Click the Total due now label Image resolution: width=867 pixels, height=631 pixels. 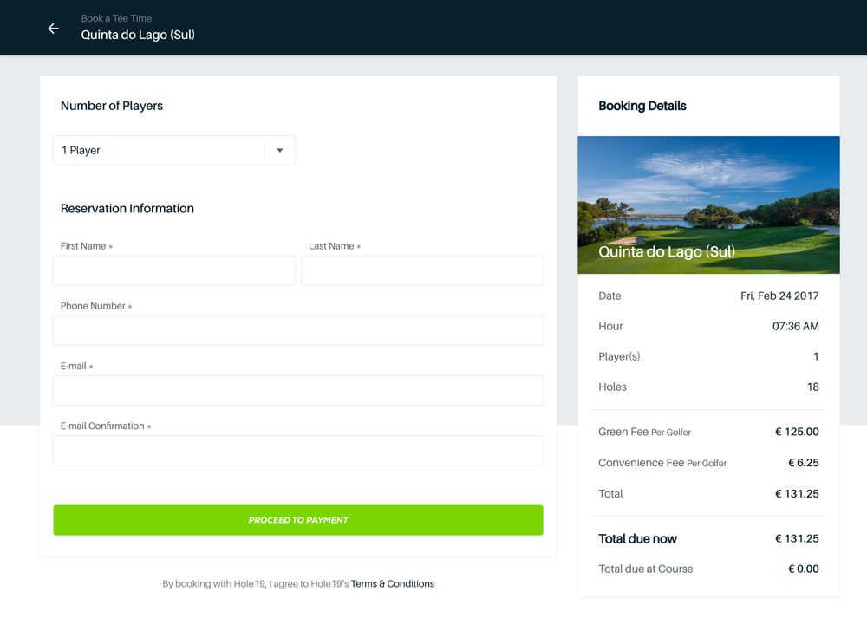coord(637,539)
